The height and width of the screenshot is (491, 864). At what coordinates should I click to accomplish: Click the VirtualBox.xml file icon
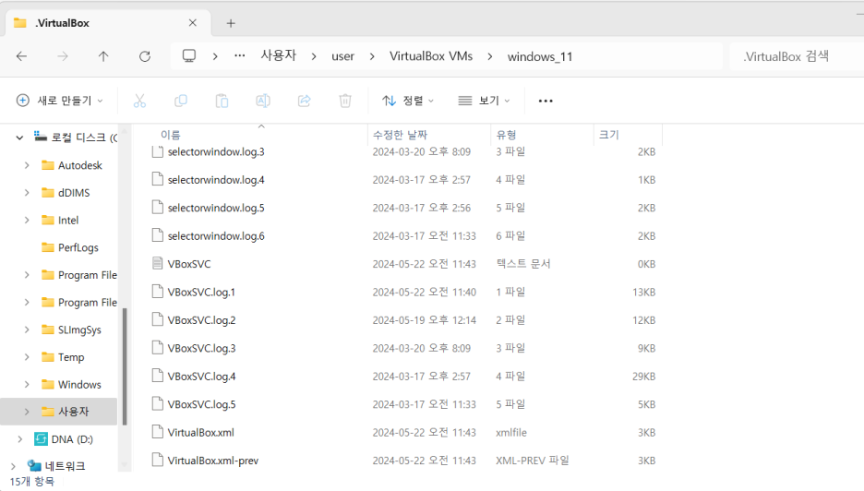coord(158,432)
